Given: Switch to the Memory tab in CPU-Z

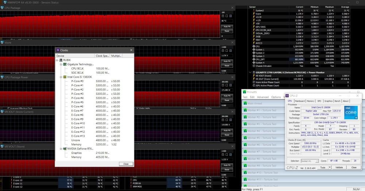Looking at the screenshot, I should click(x=310, y=101).
